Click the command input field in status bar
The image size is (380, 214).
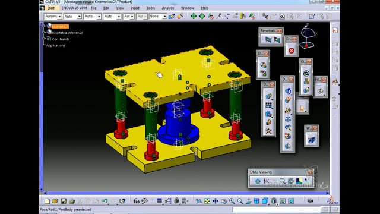pyautogui.click(x=276, y=209)
